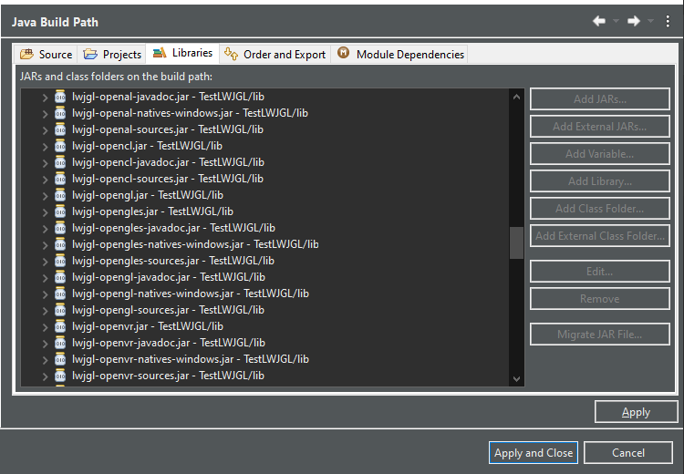Expand the lwjgl-opencl.jar node

point(45,147)
